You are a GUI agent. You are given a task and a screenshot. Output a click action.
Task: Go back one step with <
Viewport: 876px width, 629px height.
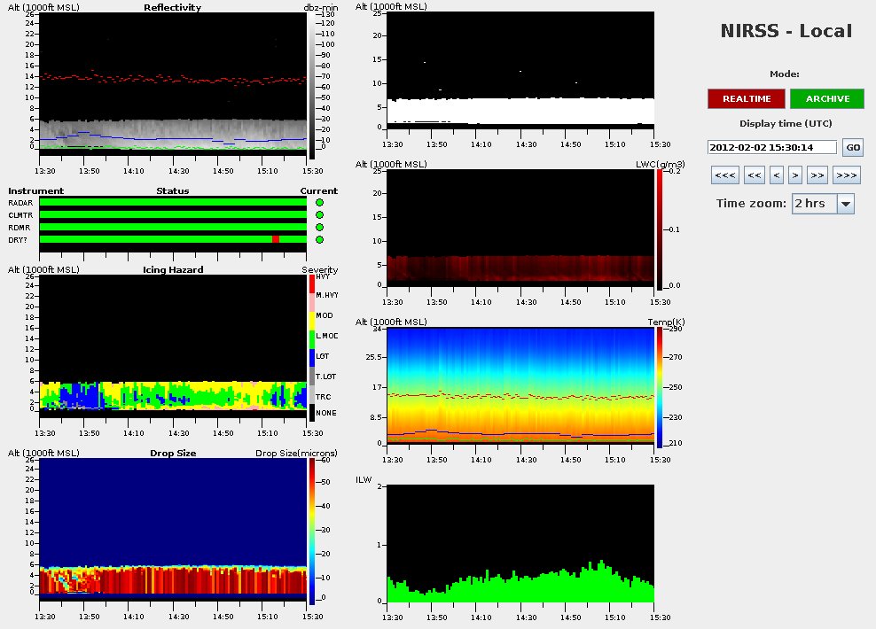pos(776,175)
